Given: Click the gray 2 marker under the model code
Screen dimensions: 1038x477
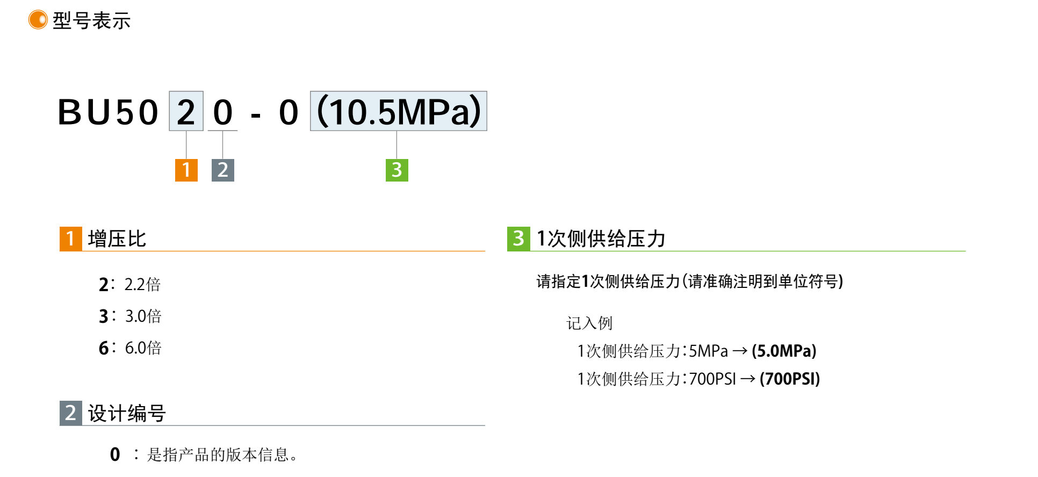Looking at the screenshot, I should point(222,170).
